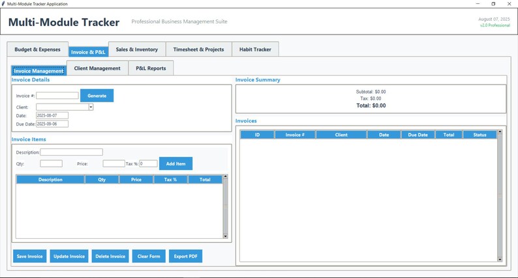The height and width of the screenshot is (278, 518).
Task: Click the Tax % input field
Action: point(148,163)
